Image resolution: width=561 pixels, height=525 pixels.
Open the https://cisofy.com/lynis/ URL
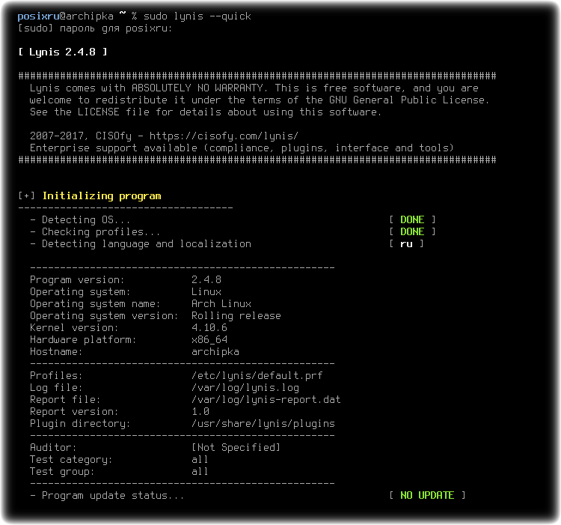(x=224, y=136)
